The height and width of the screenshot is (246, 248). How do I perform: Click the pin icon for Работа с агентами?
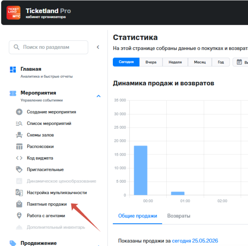point(19,216)
